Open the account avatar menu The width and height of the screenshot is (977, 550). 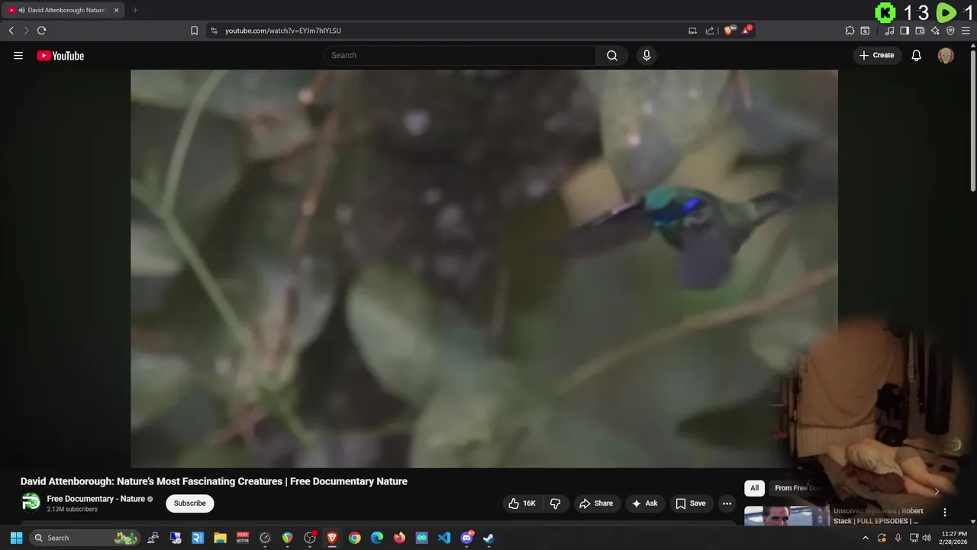coord(946,55)
